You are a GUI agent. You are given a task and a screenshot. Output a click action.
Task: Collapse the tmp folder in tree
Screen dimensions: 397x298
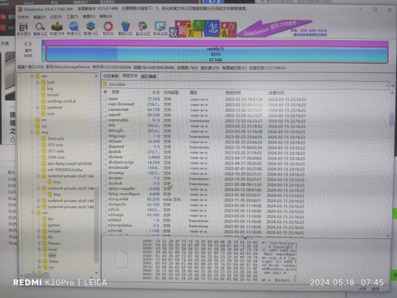(x=32, y=132)
